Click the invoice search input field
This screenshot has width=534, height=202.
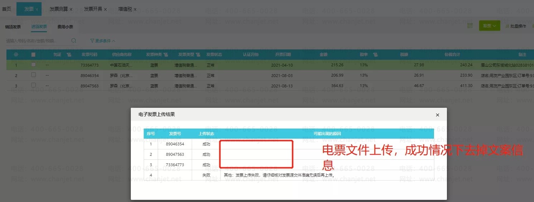[x=37, y=41]
